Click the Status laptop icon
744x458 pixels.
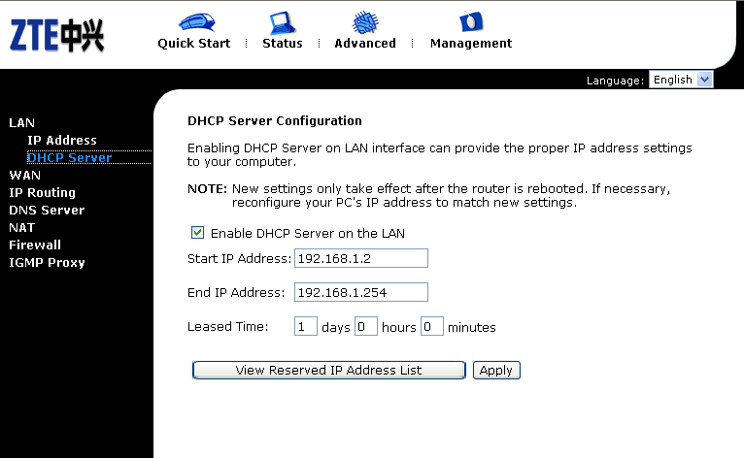(283, 22)
